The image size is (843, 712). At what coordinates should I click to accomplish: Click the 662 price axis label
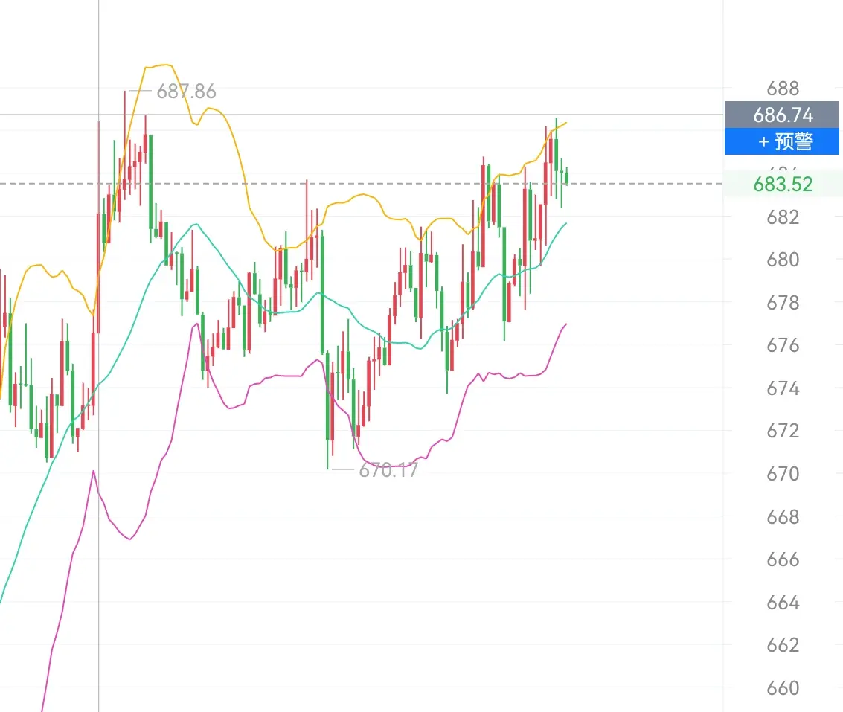coord(783,645)
